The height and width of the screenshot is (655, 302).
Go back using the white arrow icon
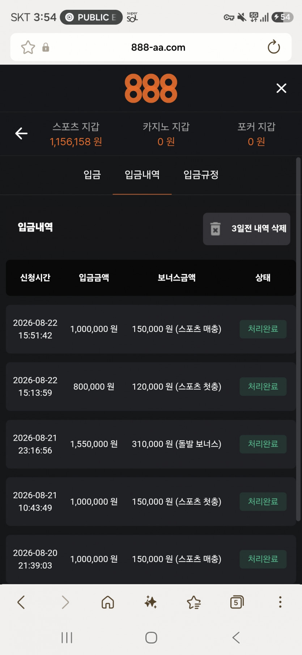pyautogui.click(x=21, y=134)
